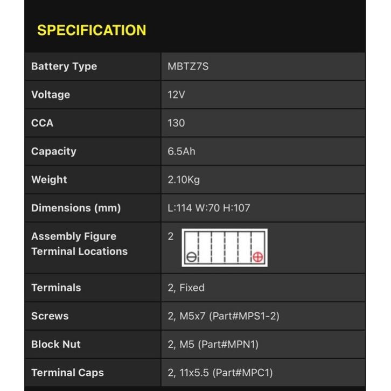Image resolution: width=391 pixels, height=391 pixels.
Task: Click the Voltage row label
Action: tap(51, 95)
